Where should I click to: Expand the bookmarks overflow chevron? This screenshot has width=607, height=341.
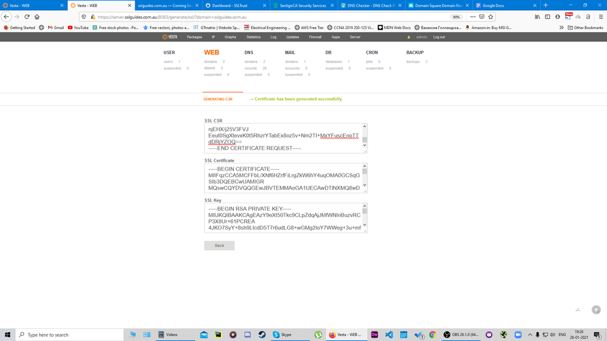tap(561, 28)
